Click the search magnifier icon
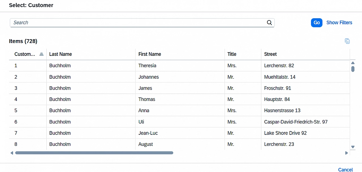Screen dimensions: 362x172 click(269, 23)
